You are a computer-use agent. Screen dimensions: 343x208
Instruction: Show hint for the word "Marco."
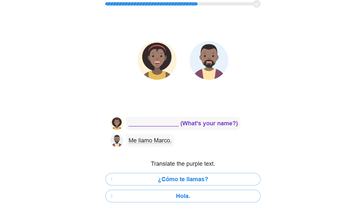tap(163, 140)
